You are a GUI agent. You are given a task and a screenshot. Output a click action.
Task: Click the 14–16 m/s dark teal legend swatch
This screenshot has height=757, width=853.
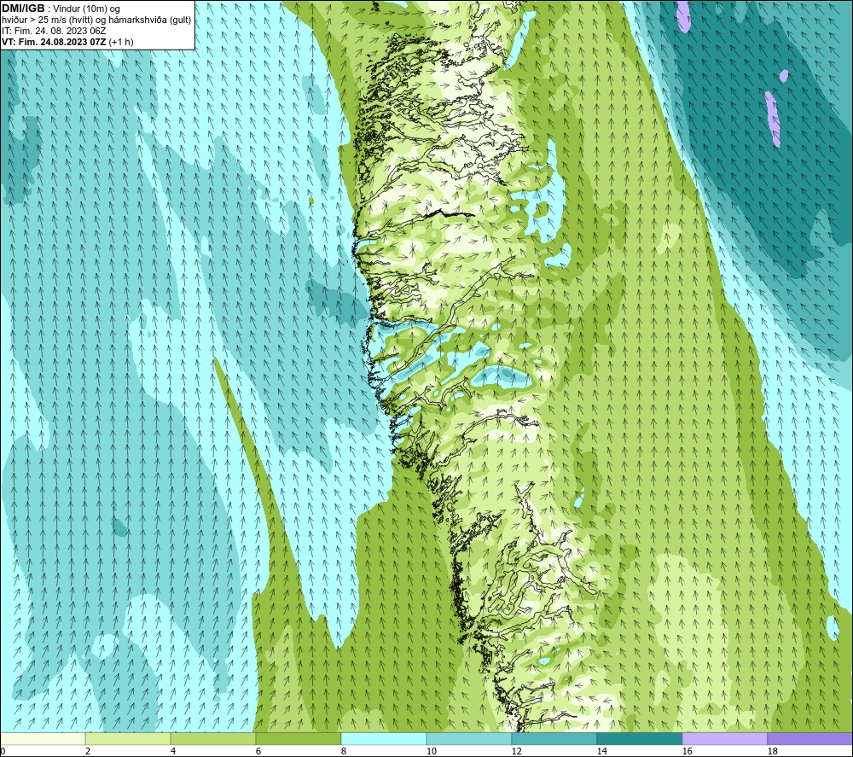pyautogui.click(x=639, y=738)
